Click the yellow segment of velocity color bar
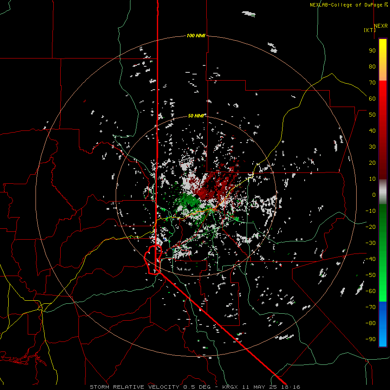Screen dimensions: 390x390 (383, 53)
